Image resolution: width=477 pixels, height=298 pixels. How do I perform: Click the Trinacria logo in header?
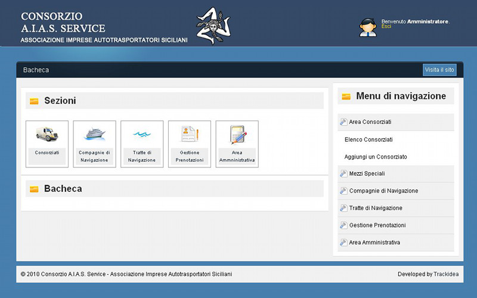[x=213, y=26]
